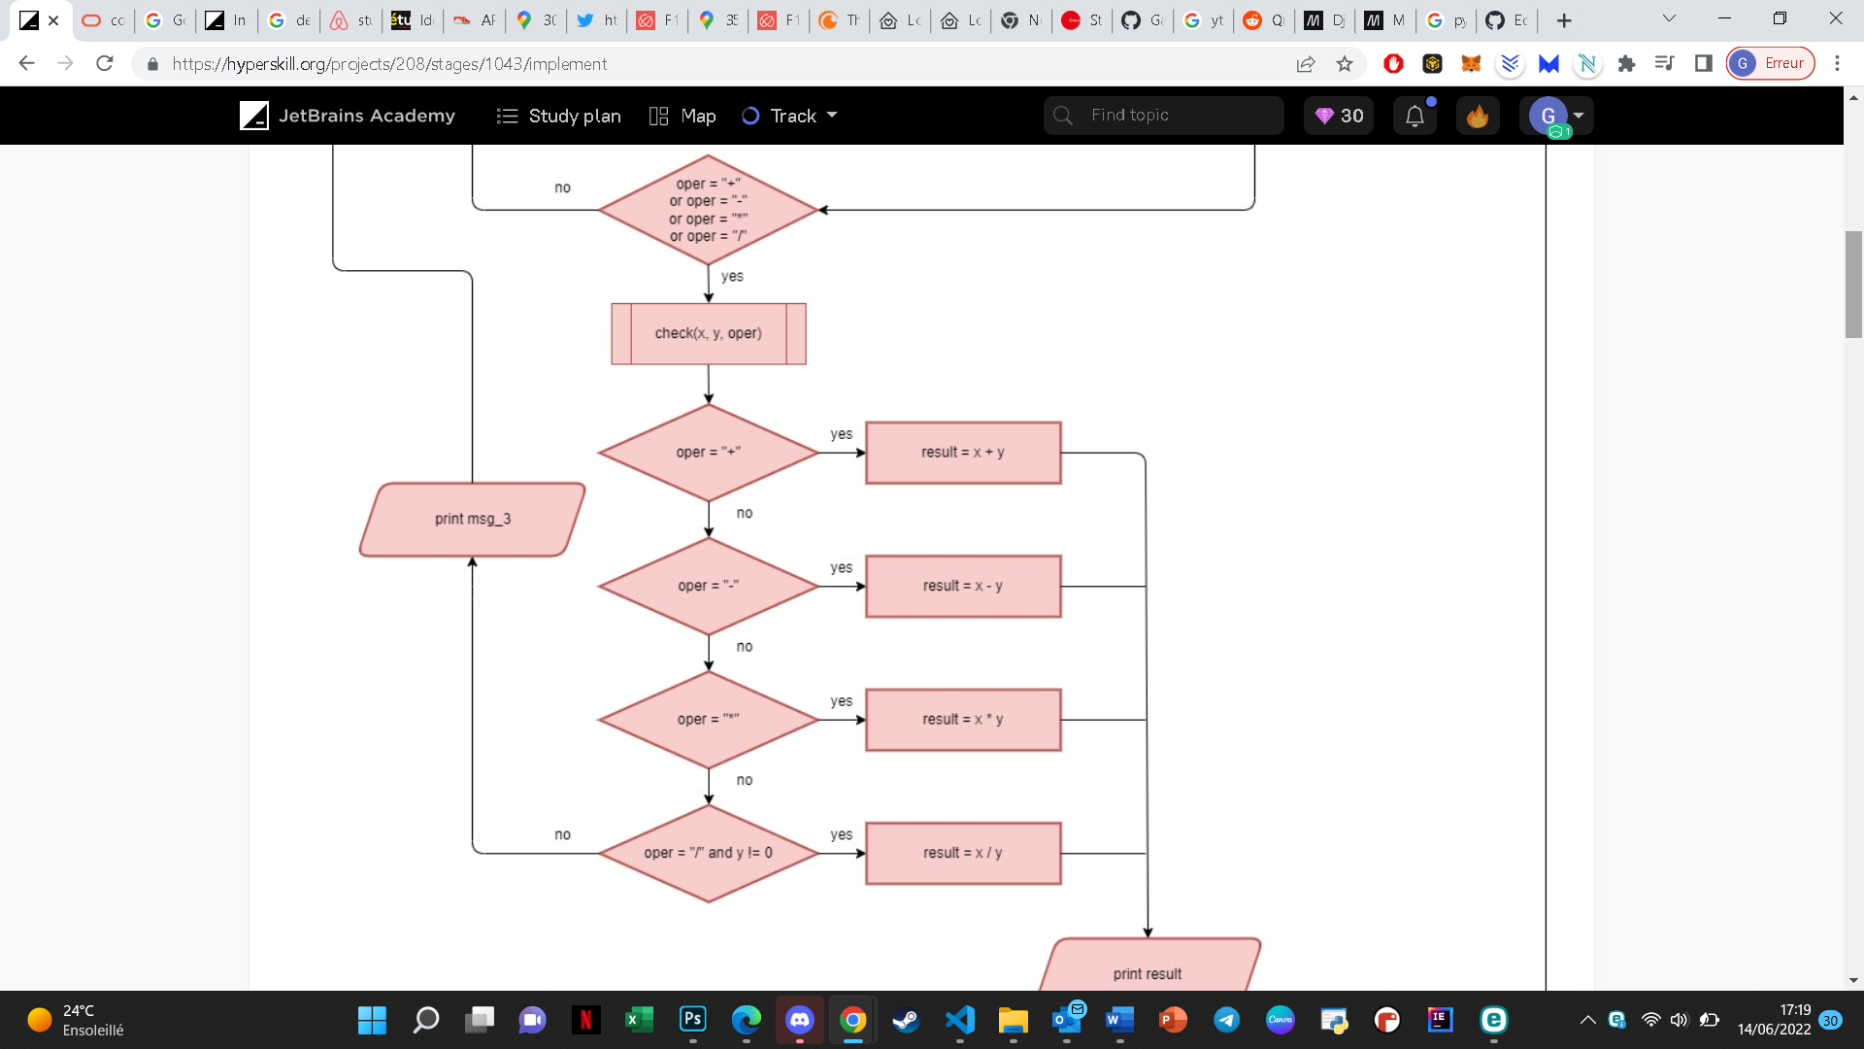This screenshot has height=1049, width=1864.
Task: Click the share page icon in address bar
Action: coord(1306,63)
